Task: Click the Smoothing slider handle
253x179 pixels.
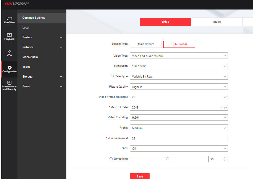Action: pos(167,159)
